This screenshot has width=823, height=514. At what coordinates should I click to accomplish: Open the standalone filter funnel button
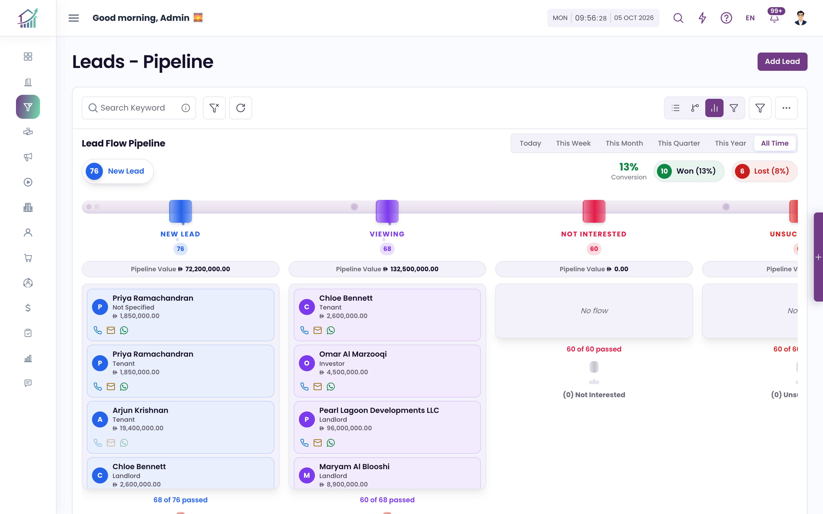(x=760, y=108)
